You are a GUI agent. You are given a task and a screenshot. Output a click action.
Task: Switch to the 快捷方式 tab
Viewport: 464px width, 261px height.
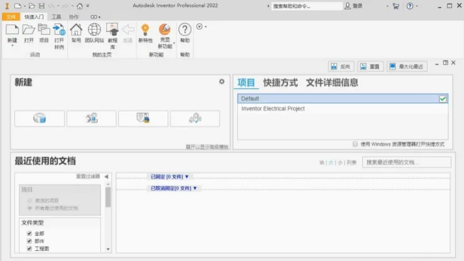point(280,82)
